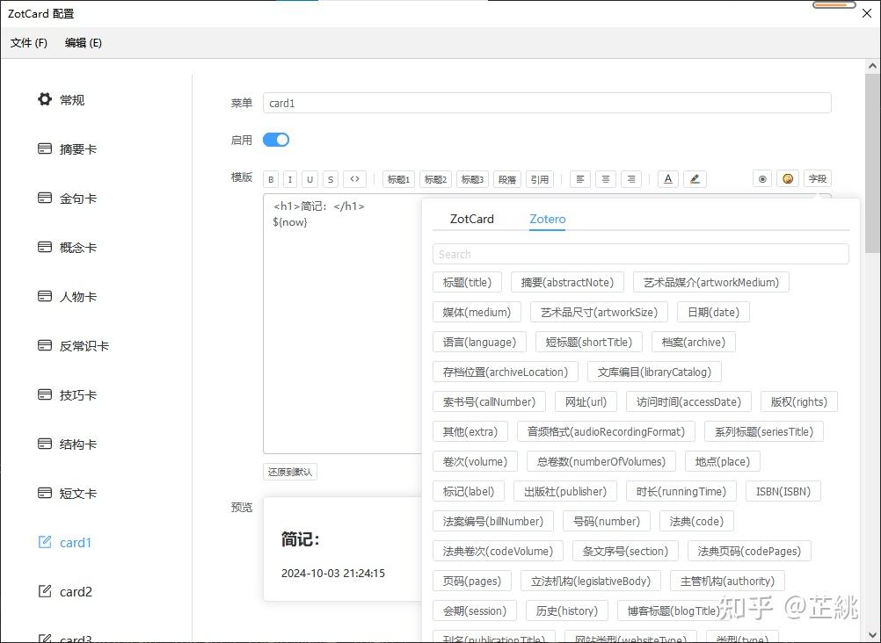Center-align text in the template toolbar
Image resolution: width=881 pixels, height=643 pixels.
coord(606,179)
